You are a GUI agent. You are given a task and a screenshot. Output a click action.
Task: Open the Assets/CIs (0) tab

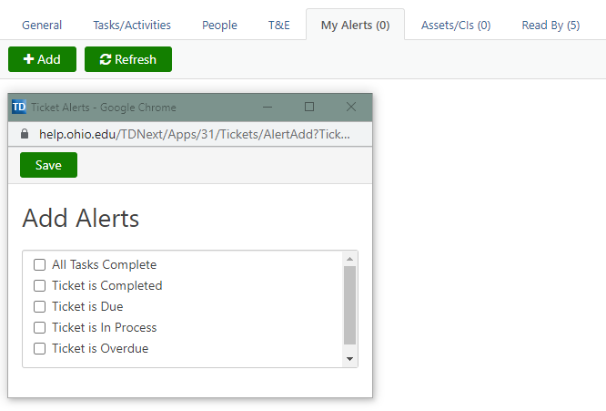point(455,26)
